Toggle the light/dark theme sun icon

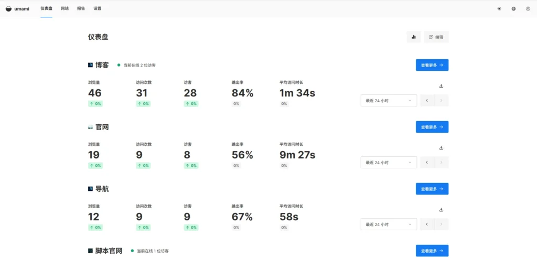(499, 8)
